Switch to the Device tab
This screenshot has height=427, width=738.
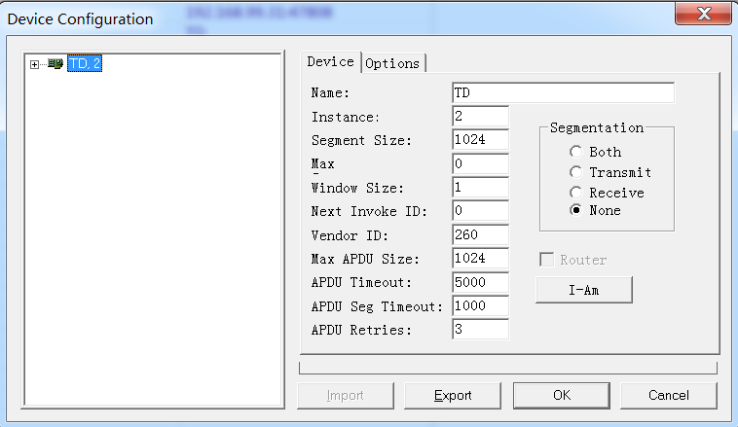click(x=330, y=62)
